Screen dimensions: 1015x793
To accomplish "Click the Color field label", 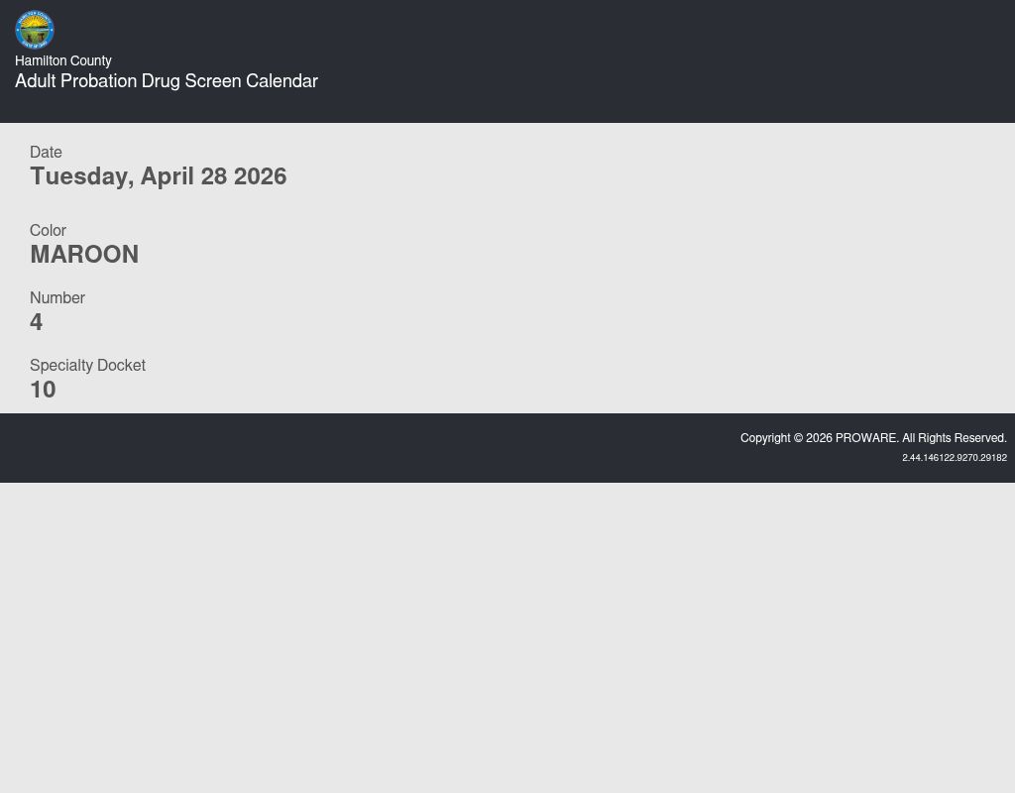I will point(48,230).
